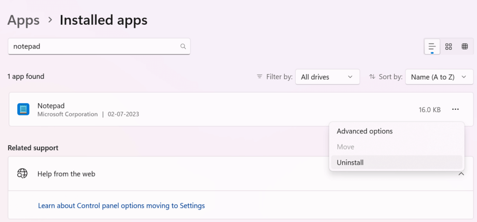Screen dimensions: 477x222
Task: Switch to table view layout
Action: coord(464,47)
